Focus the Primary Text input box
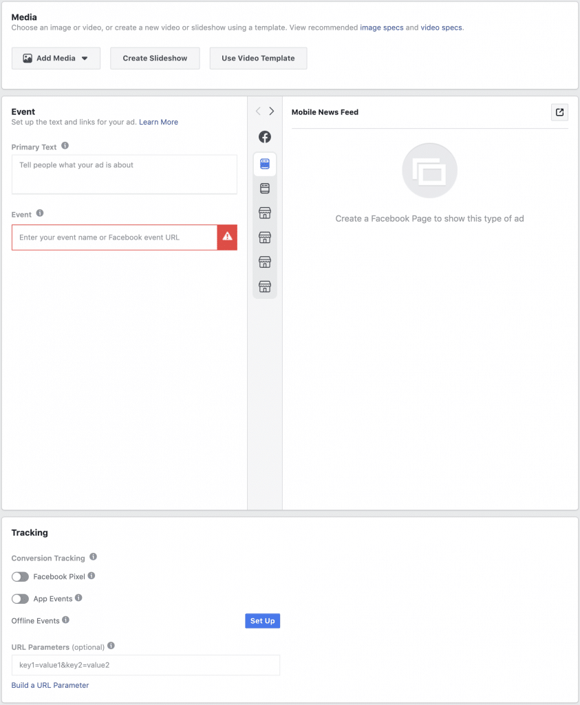 pyautogui.click(x=125, y=174)
